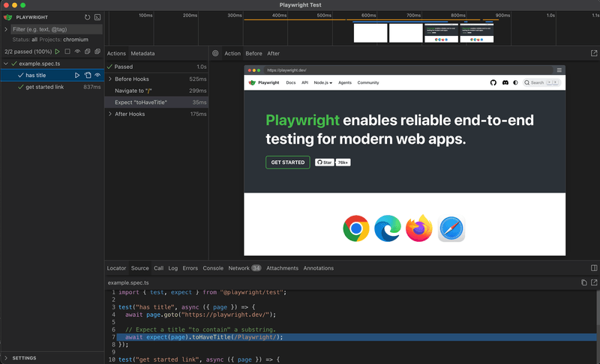This screenshot has width=600, height=364.
Task: Toggle watch on 'has title' test
Action: pyautogui.click(x=97, y=75)
